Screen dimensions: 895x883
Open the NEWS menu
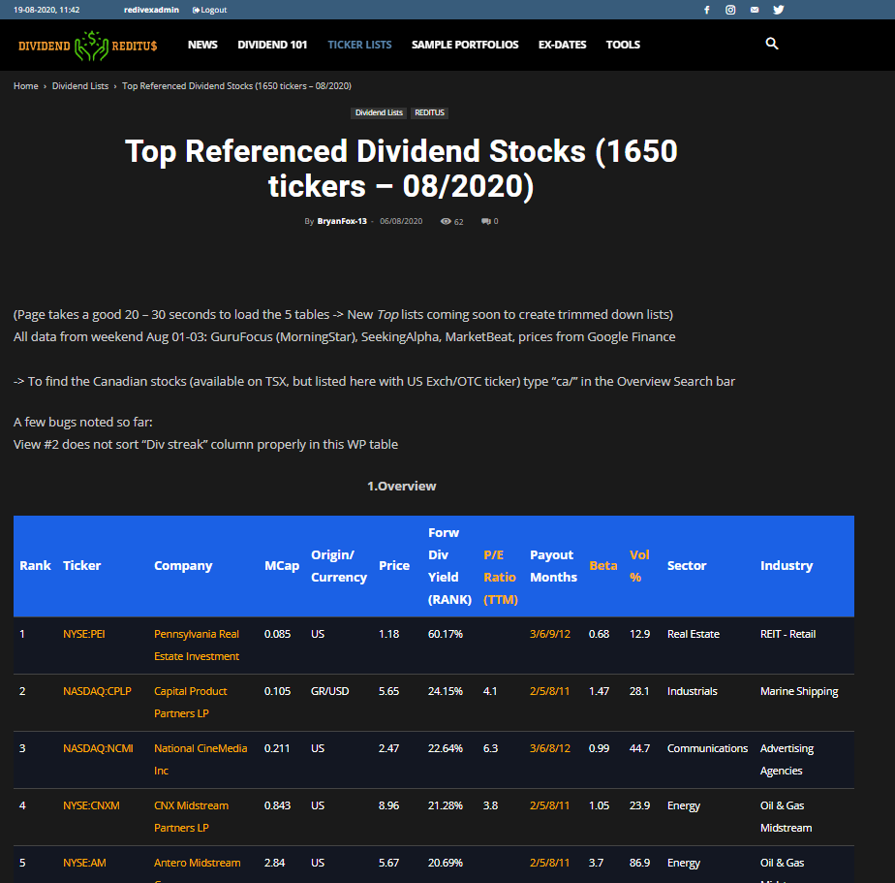point(202,45)
